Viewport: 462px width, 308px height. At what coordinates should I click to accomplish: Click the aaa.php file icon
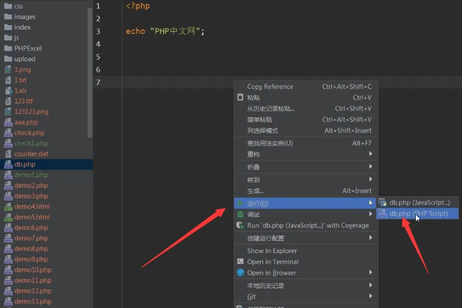(8, 123)
